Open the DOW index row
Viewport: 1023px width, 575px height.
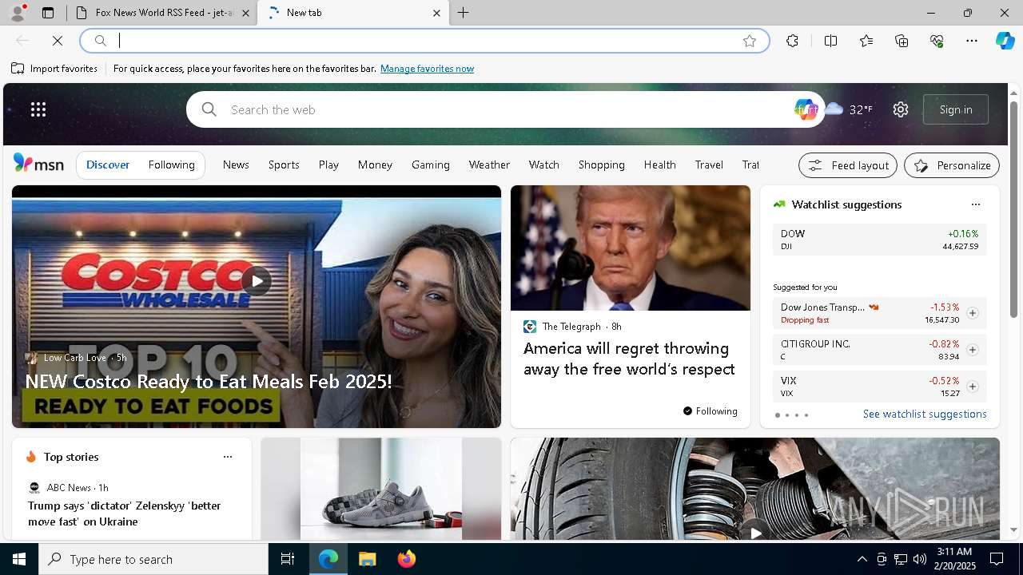click(879, 240)
